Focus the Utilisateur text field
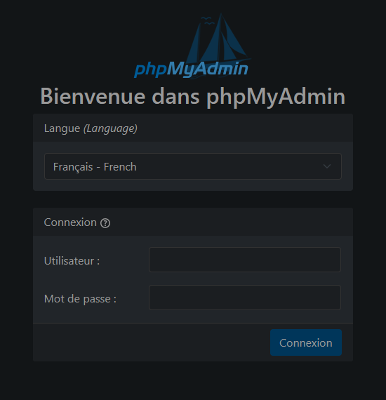Viewport: 386px width, 400px height. (x=245, y=260)
